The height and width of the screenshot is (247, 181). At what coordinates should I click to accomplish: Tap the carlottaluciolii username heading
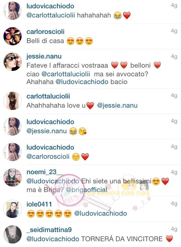48,96
